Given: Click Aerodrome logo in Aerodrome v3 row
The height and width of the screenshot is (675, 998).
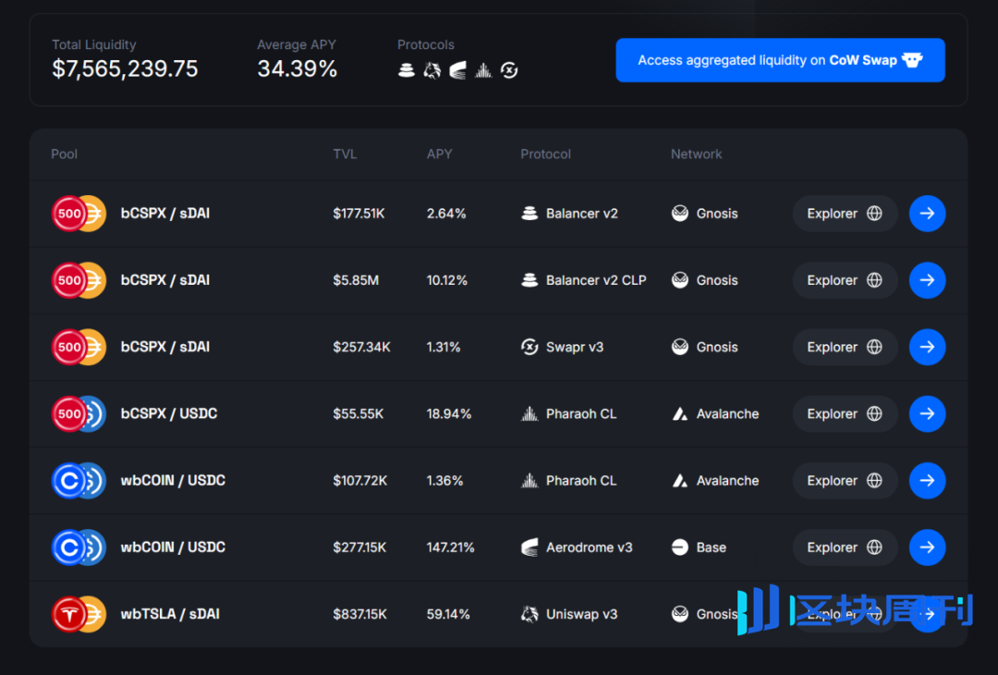Looking at the screenshot, I should [x=529, y=547].
